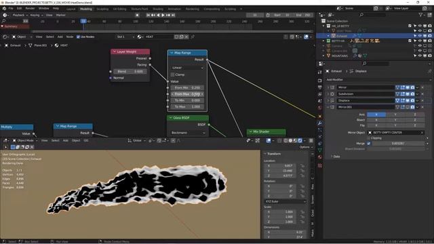Toggle render camera icon for Exhaust row
Screen dimensions: 434x244
429,36
